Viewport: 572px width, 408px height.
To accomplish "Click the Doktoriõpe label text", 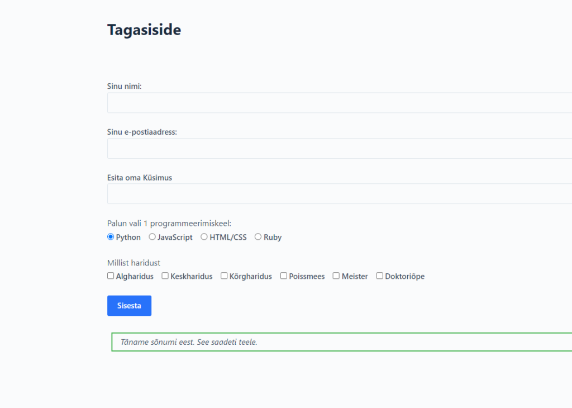I will click(x=405, y=277).
